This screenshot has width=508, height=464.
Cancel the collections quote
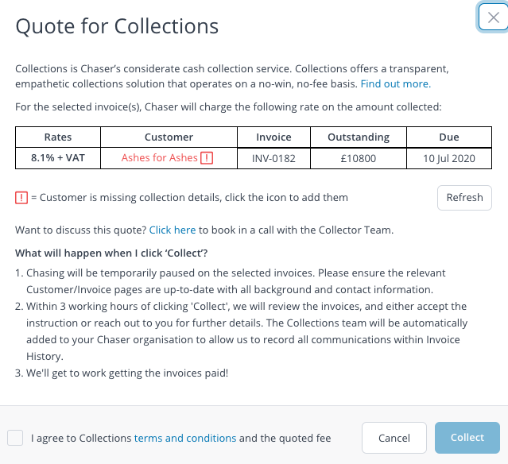[x=394, y=438]
